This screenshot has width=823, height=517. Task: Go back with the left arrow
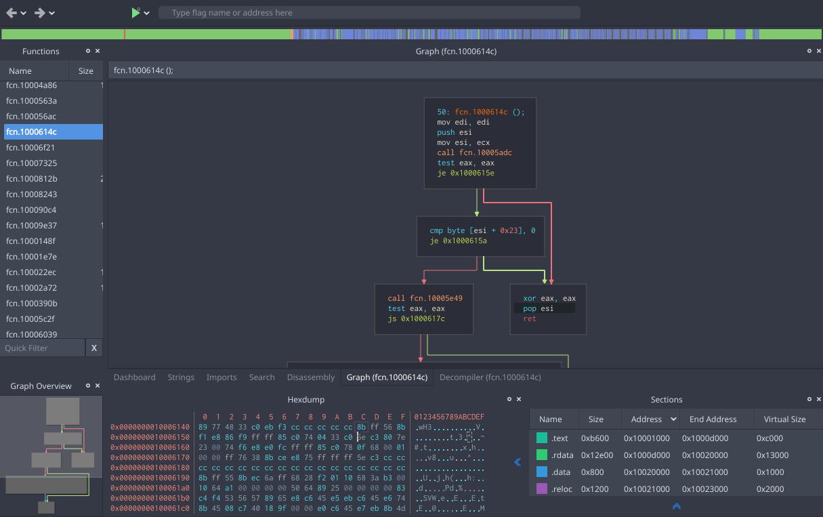(11, 12)
